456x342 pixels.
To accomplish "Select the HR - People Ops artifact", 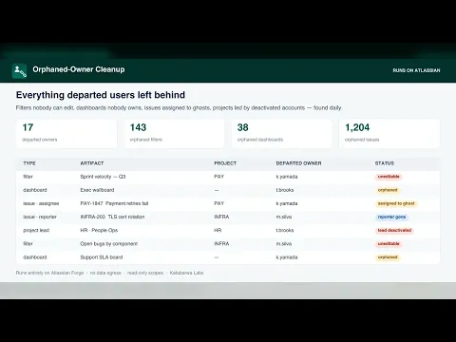I will coord(99,230).
